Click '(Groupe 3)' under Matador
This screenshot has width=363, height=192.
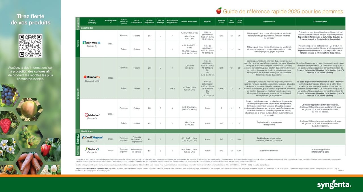pos(92,119)
